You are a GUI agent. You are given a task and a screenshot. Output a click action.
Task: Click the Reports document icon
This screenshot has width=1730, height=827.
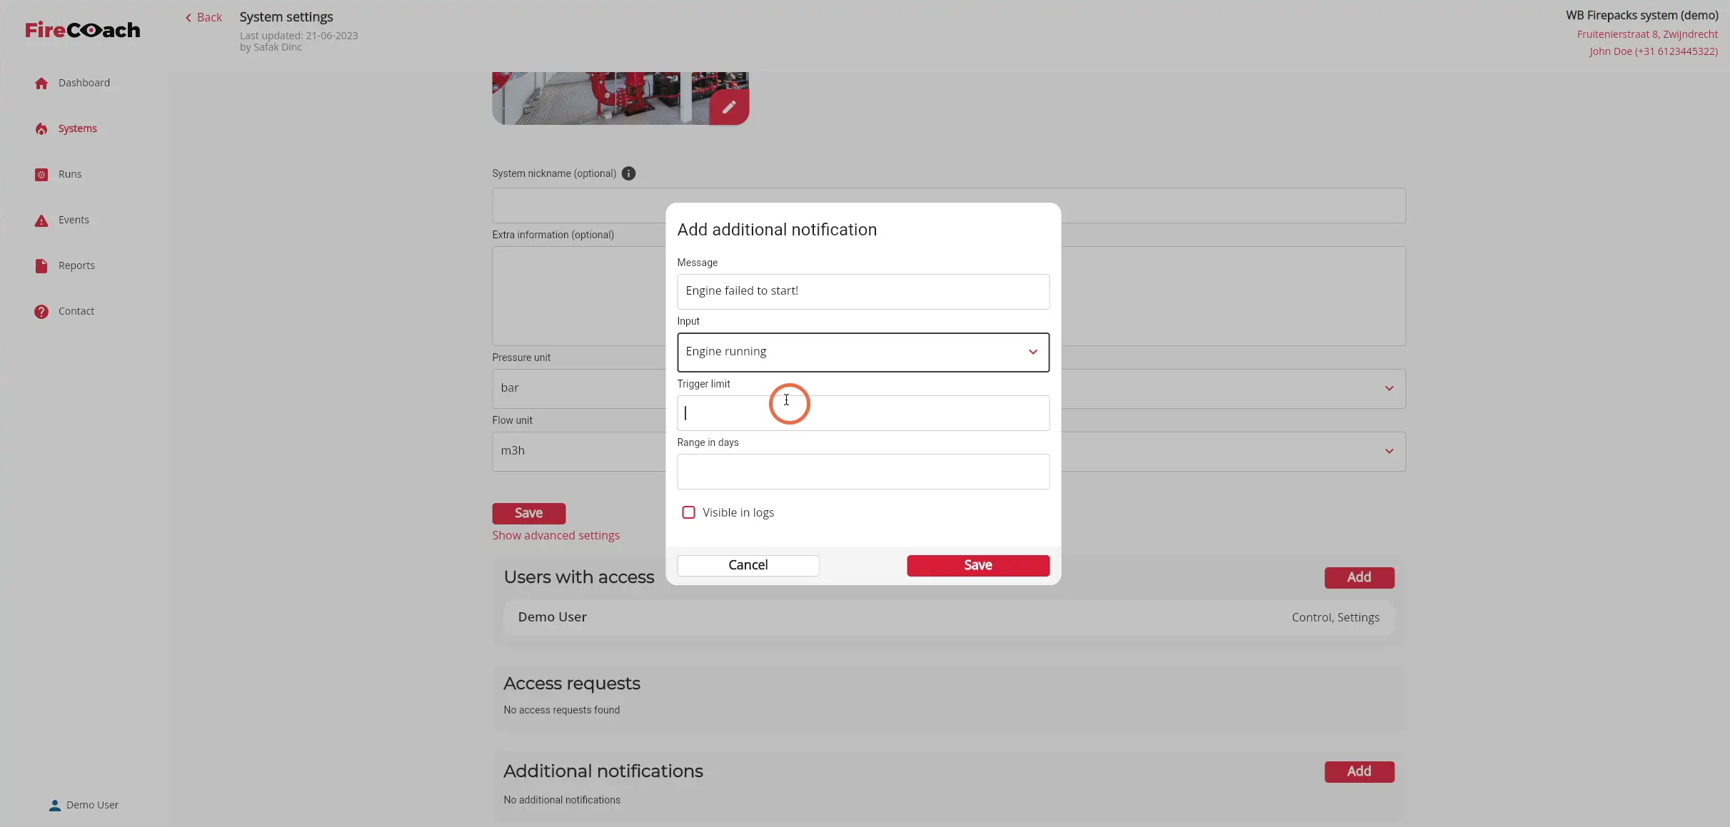(41, 266)
